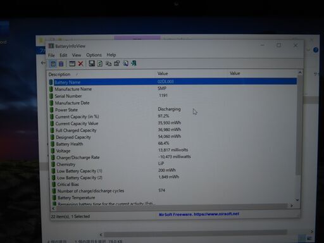Minimize the BatteryInfoView window
The height and width of the screenshot is (243, 324).
(x=263, y=45)
